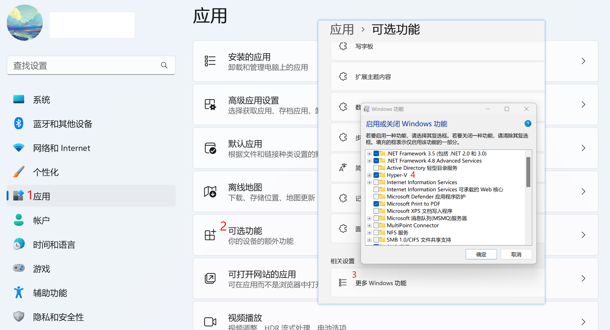The image size is (610, 330).
Task: Open 隐私和安全性 shield settings
Action: (x=58, y=317)
